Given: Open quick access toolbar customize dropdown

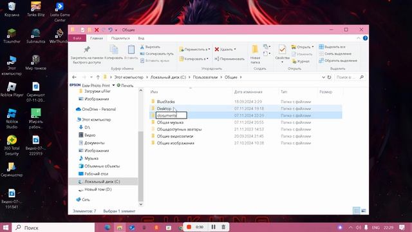Looking at the screenshot, I should click(116, 30).
